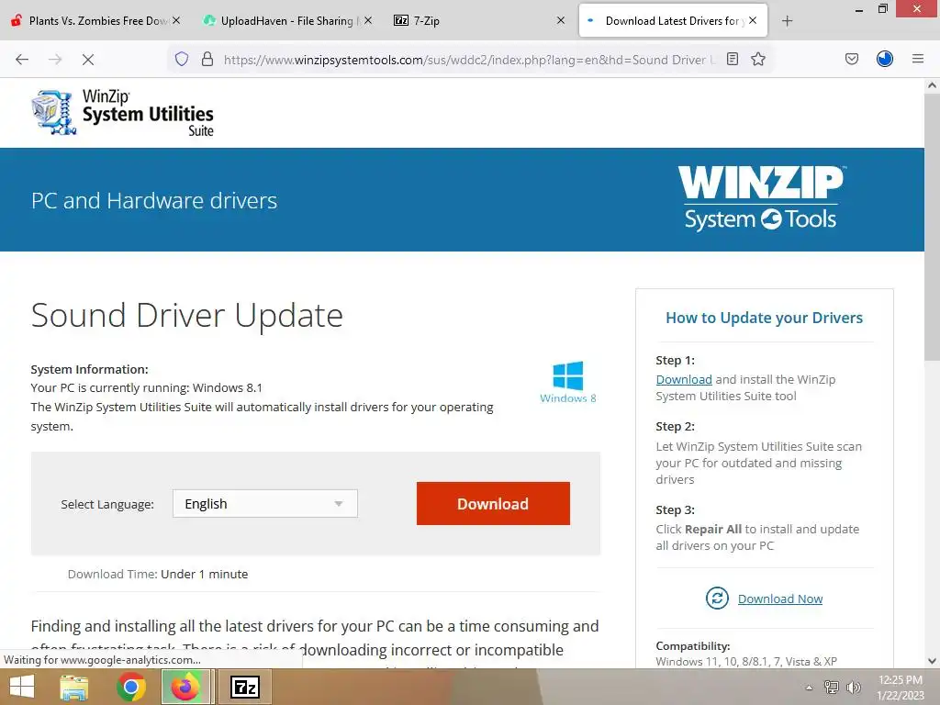The image size is (940, 705).
Task: Click the forward navigation arrow
Action: click(55, 60)
